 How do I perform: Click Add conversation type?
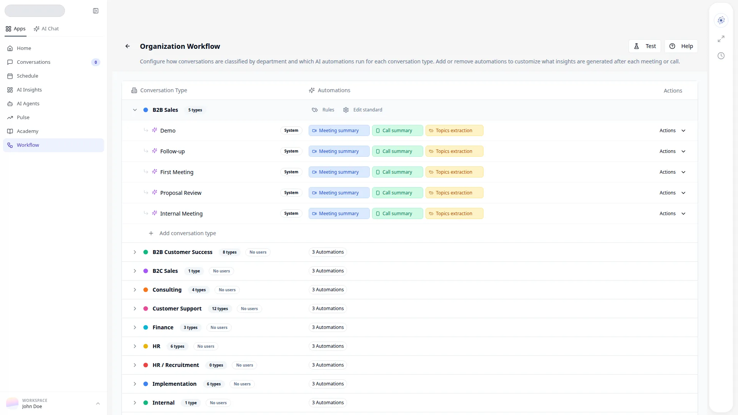pyautogui.click(x=182, y=233)
